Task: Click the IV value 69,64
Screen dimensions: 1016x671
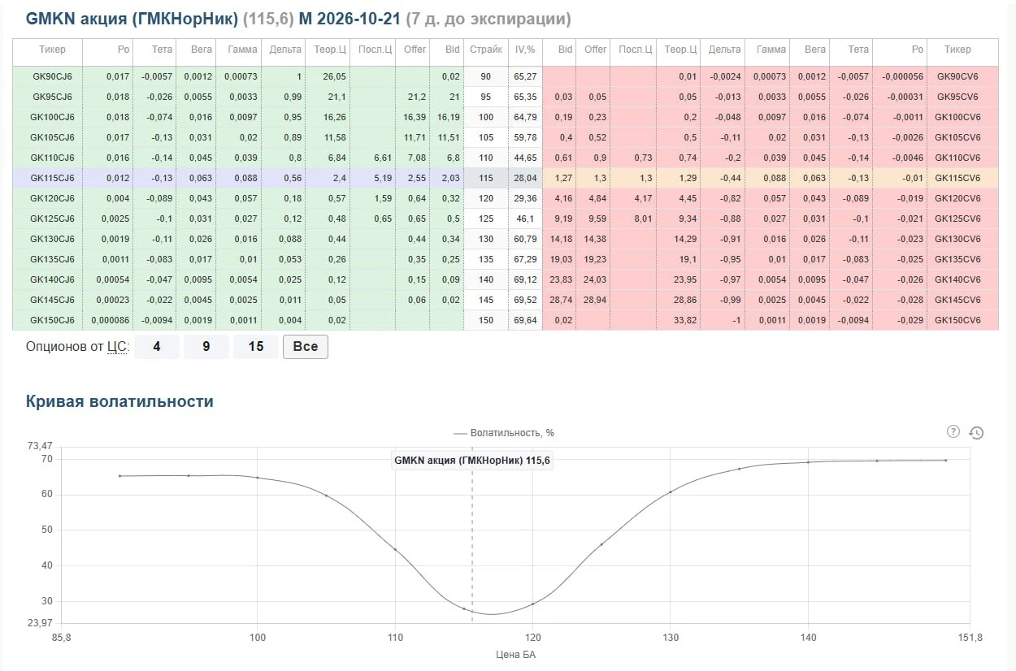Action: 525,320
